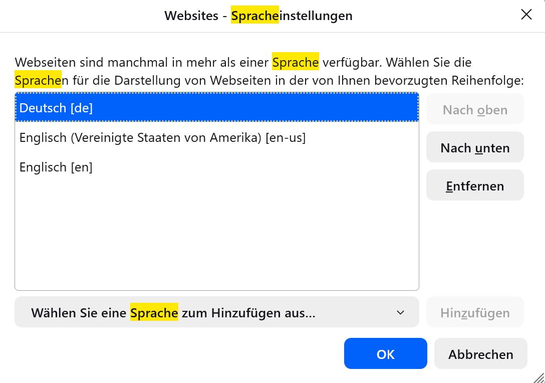
Task: Confirm the dialog with OK
Action: click(x=385, y=354)
